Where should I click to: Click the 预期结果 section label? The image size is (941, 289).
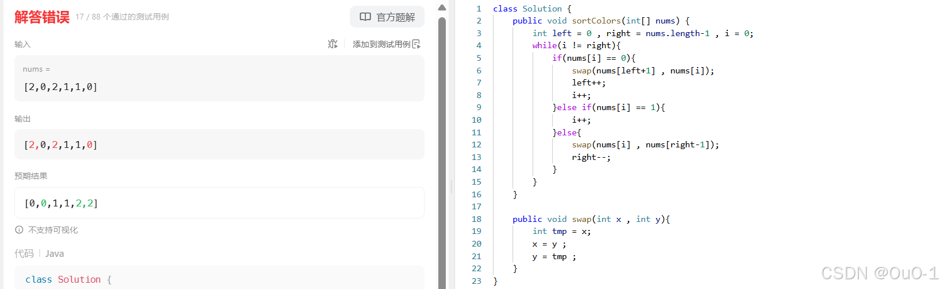click(x=31, y=176)
